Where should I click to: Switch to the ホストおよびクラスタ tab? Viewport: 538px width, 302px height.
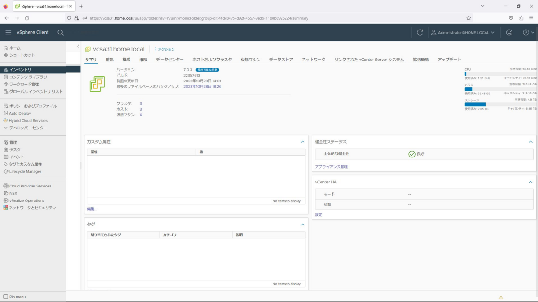click(212, 60)
